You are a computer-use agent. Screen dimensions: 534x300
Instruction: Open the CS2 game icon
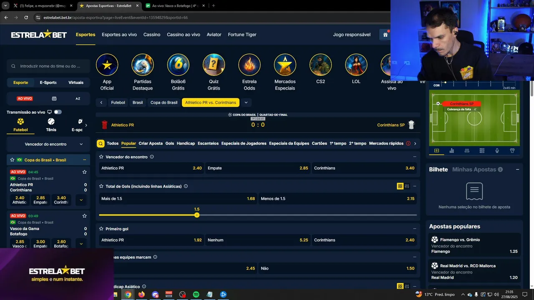[x=320, y=65]
